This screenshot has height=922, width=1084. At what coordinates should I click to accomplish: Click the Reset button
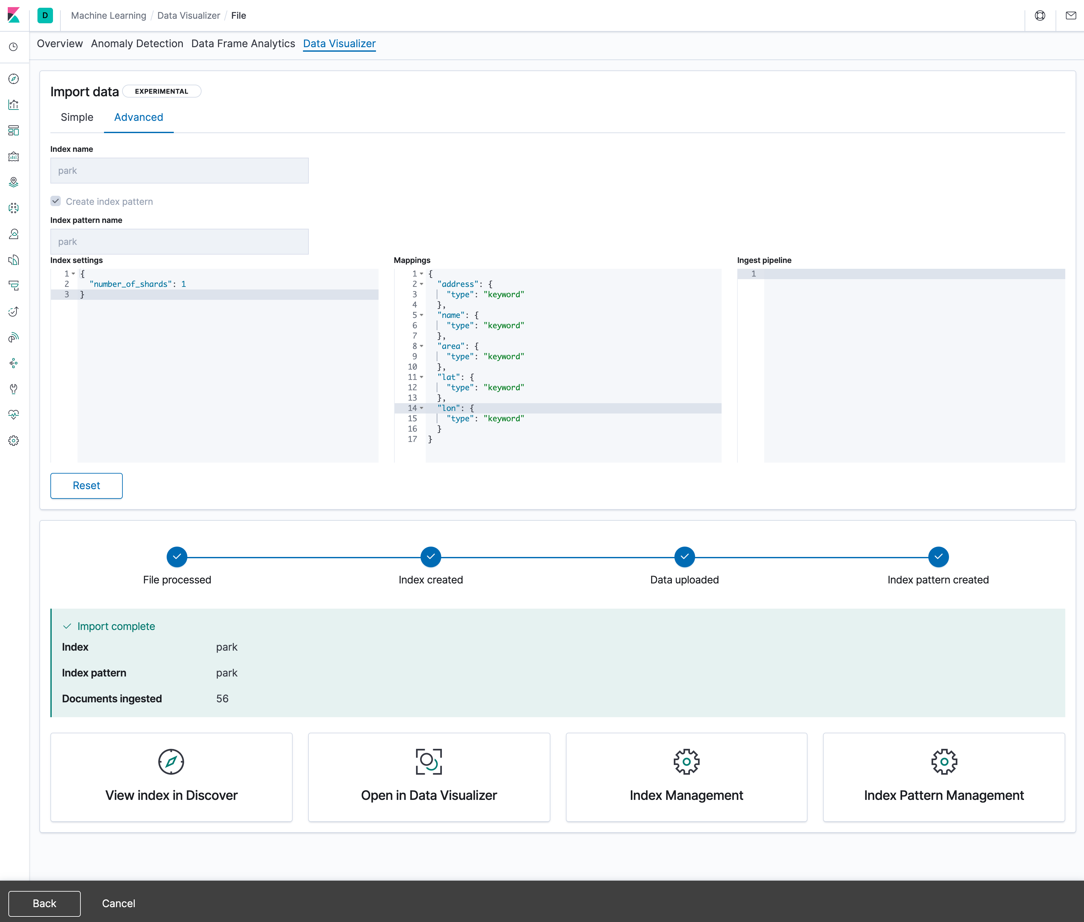86,486
